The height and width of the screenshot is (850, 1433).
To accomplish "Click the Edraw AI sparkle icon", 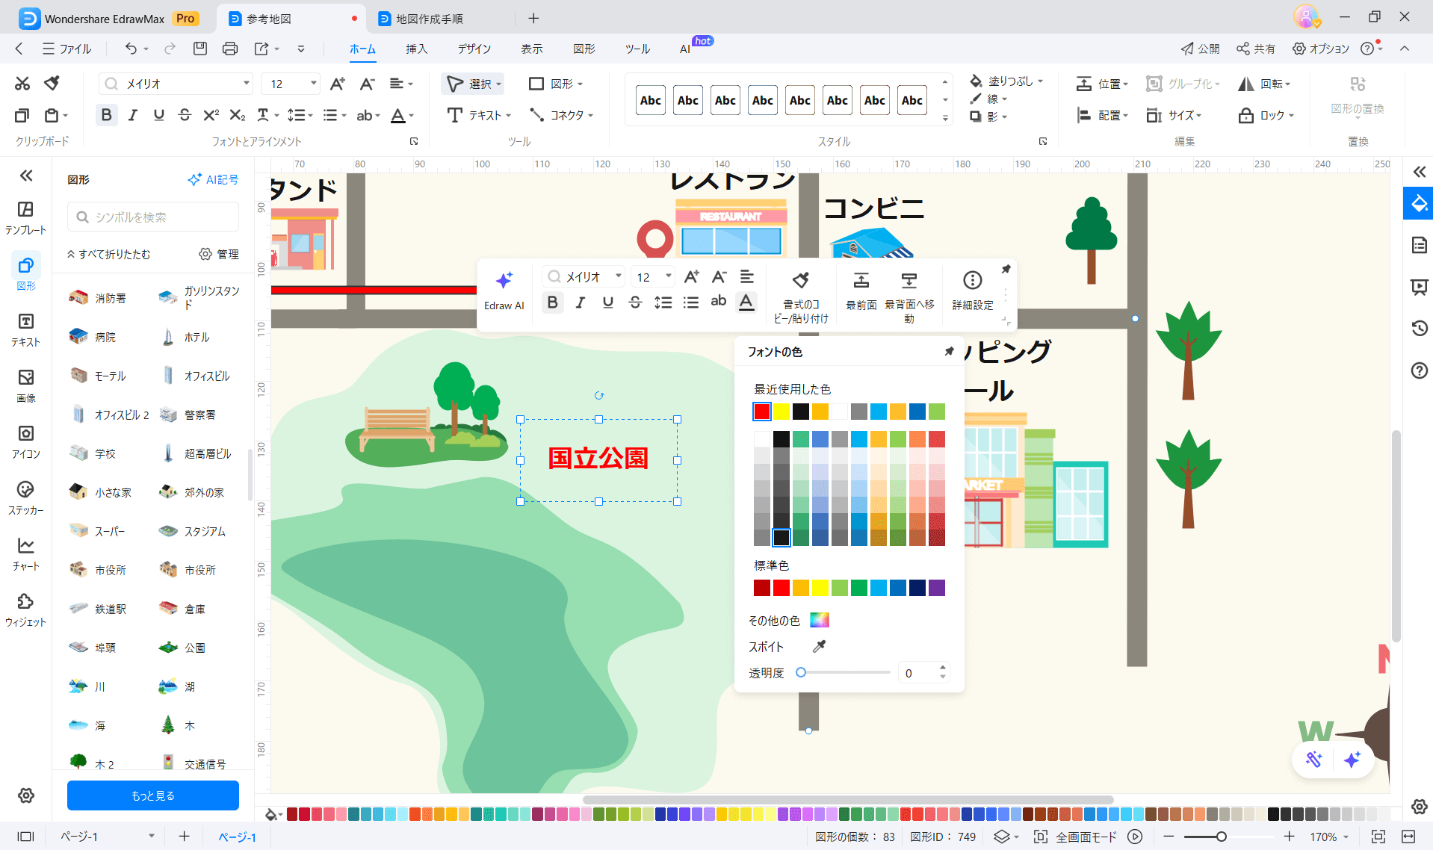I will (x=504, y=281).
